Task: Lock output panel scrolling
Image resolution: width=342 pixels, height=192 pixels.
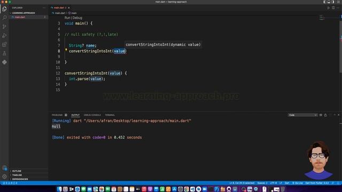Action: pos(325,115)
